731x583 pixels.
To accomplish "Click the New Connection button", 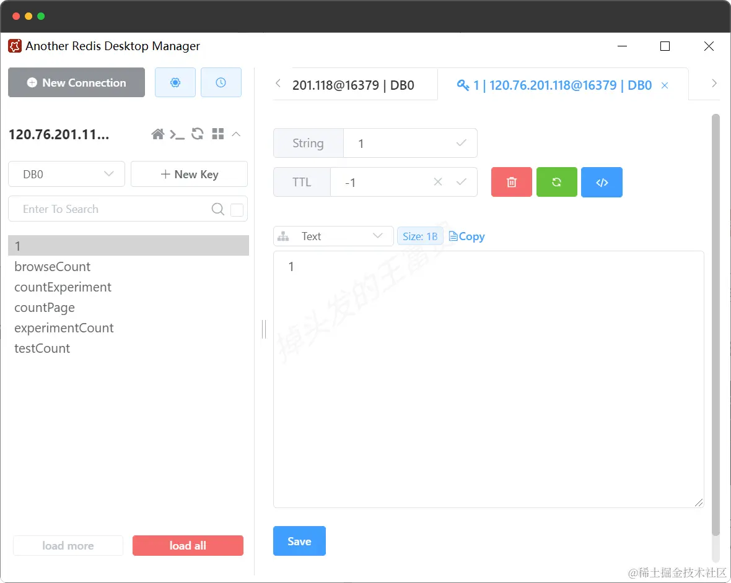I will coord(76,82).
